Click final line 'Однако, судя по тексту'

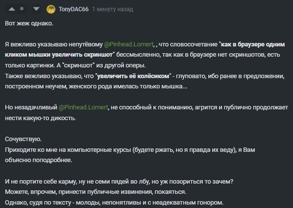pos(114,202)
